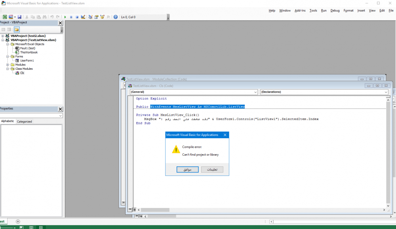Click the Undo arrow icon

(x=52, y=17)
